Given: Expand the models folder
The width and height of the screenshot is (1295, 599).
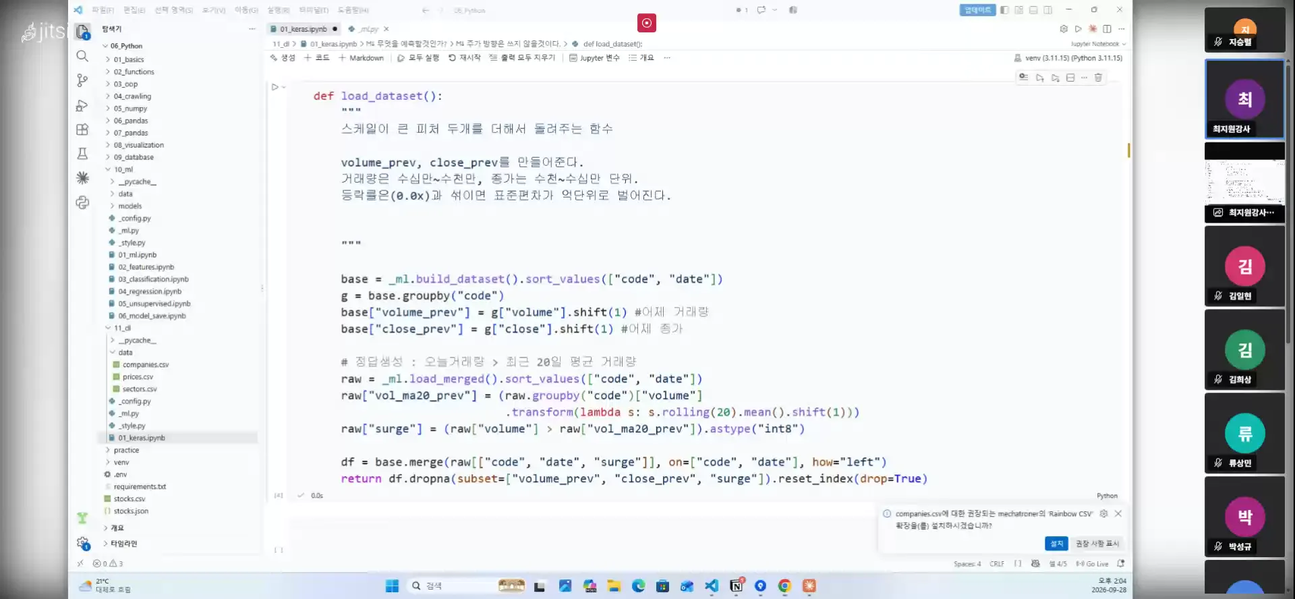Looking at the screenshot, I should click(129, 206).
